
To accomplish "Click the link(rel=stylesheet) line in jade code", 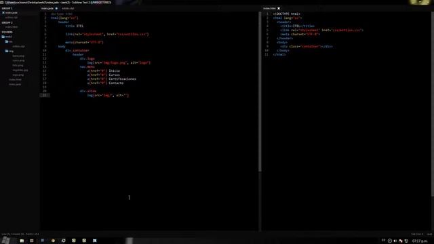I will coord(107,35).
